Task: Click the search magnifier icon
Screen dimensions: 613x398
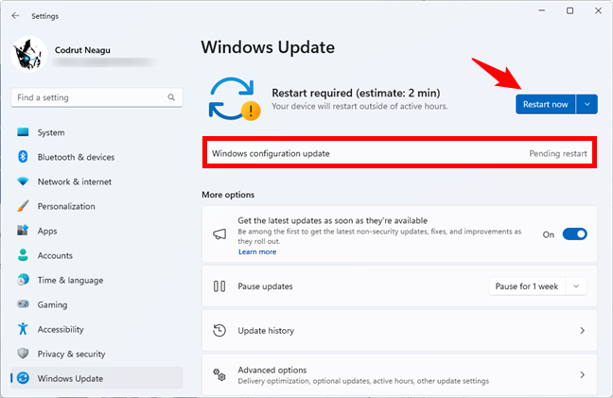Action: click(171, 97)
